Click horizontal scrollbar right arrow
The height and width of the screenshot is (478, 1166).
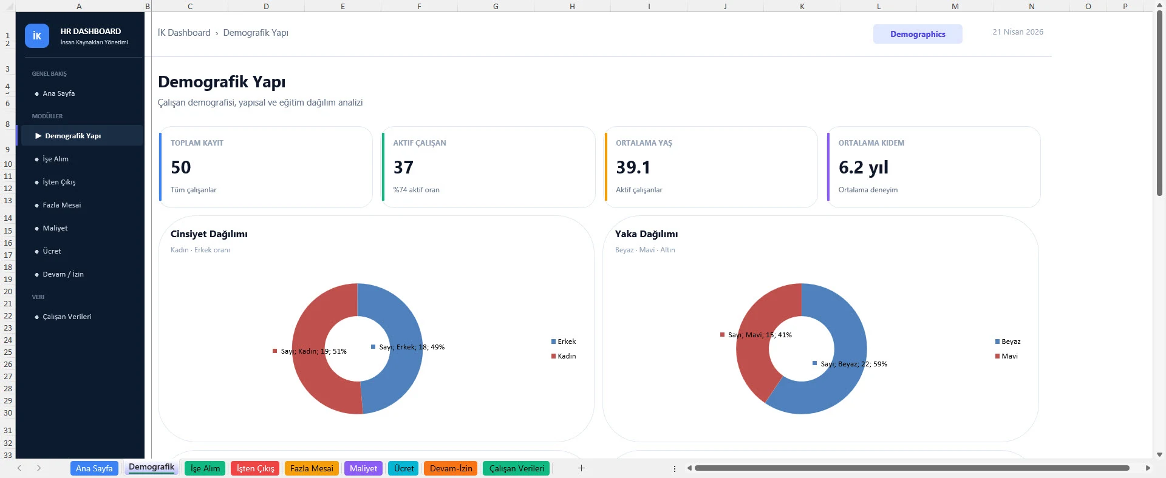pyautogui.click(x=1147, y=468)
